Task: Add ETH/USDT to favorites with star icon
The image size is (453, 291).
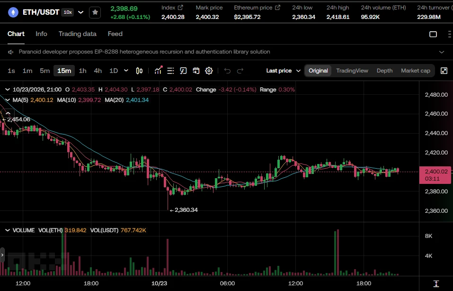Action: [95, 12]
